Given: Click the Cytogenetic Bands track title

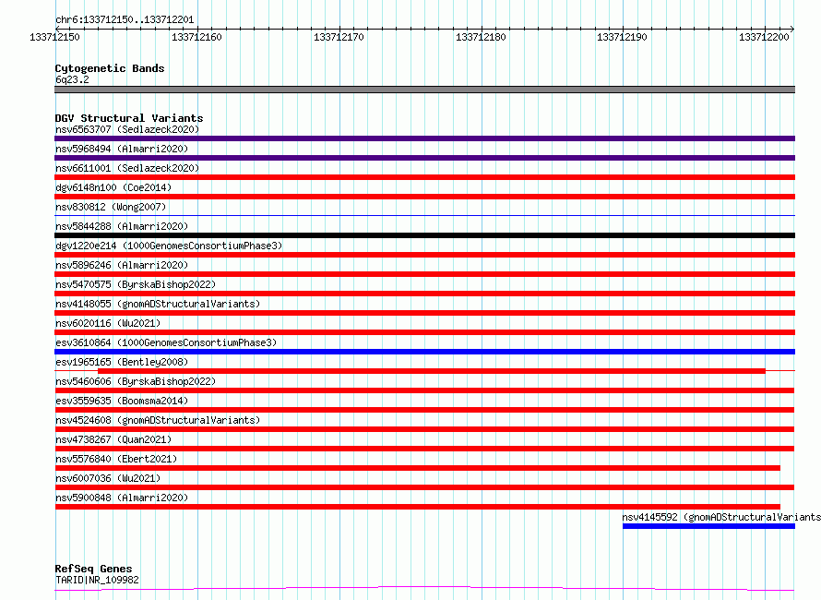Looking at the screenshot, I should pos(110,68).
